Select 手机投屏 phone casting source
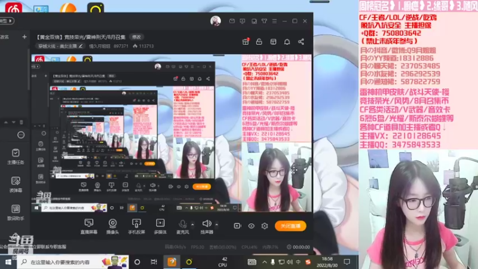This screenshot has height=269, width=478. click(x=136, y=227)
